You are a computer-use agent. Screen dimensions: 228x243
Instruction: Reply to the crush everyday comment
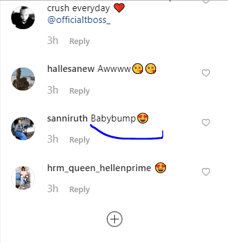(x=80, y=42)
